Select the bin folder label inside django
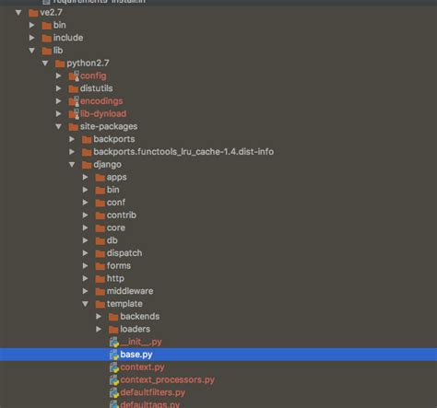Viewport: 437px width, 408px height. pyautogui.click(x=113, y=190)
